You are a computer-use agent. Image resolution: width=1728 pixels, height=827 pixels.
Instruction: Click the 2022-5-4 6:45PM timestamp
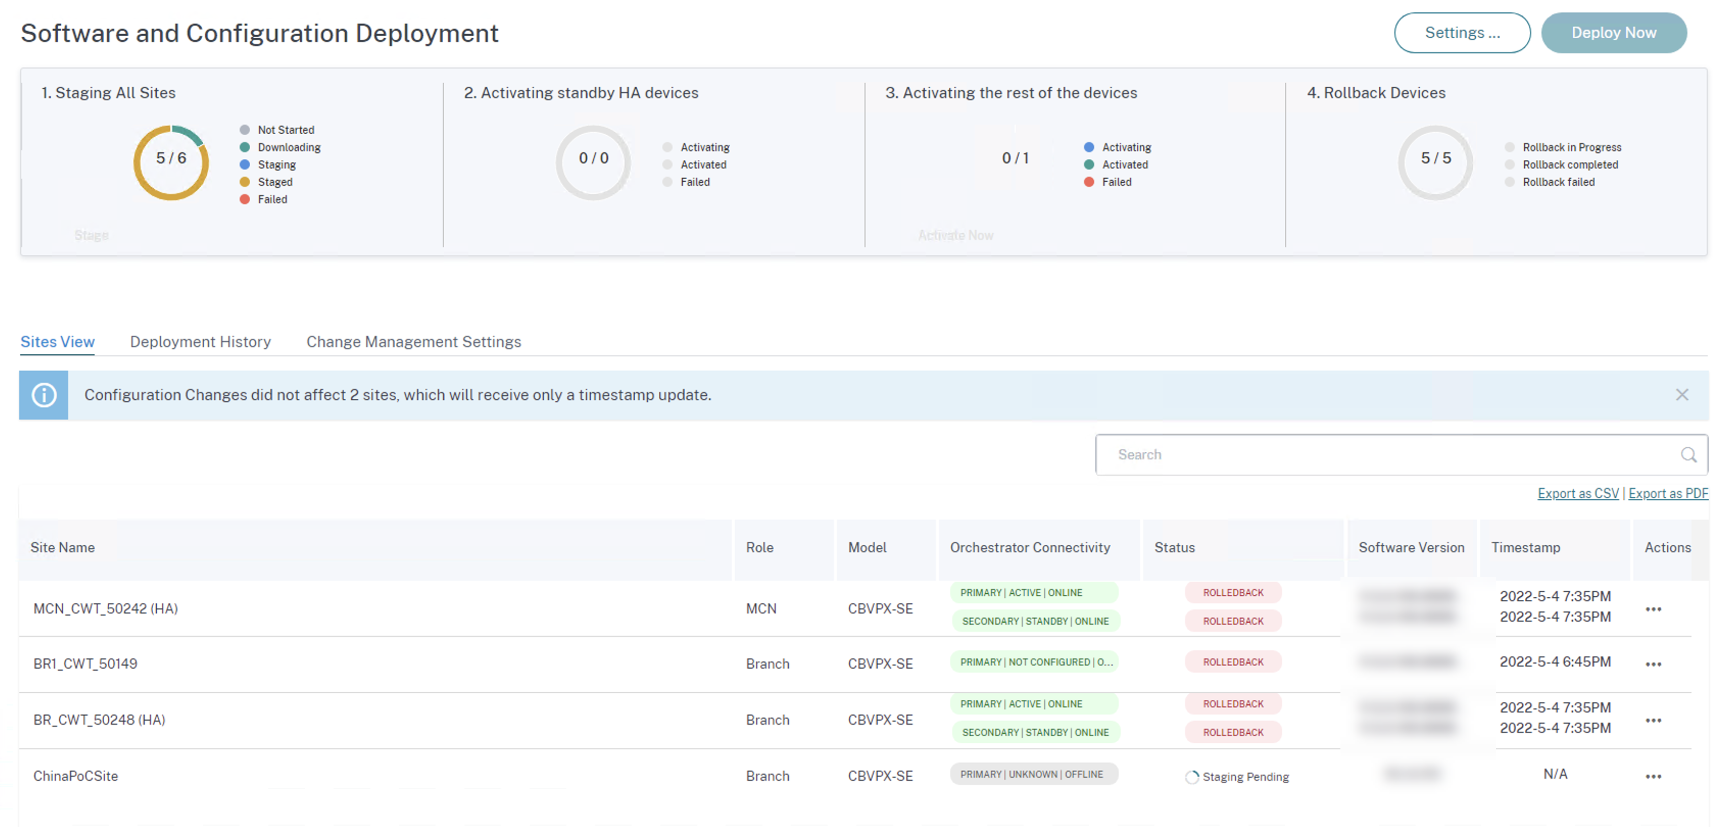pyautogui.click(x=1555, y=661)
